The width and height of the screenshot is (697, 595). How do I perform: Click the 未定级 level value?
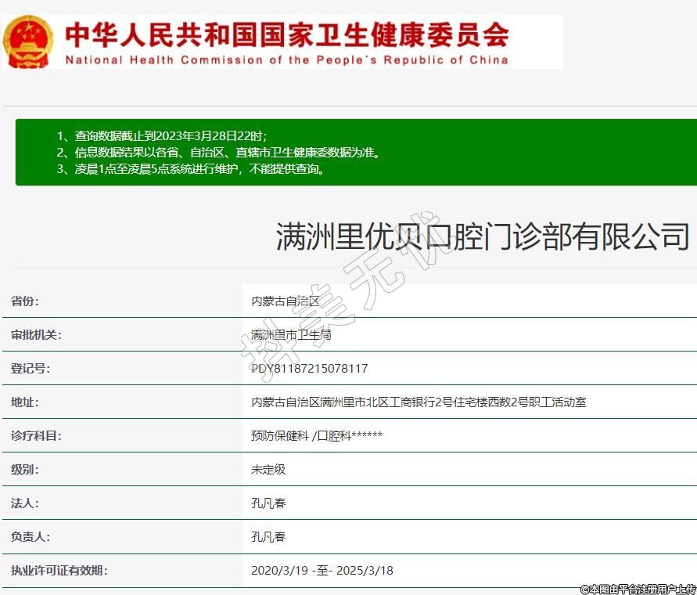click(268, 470)
